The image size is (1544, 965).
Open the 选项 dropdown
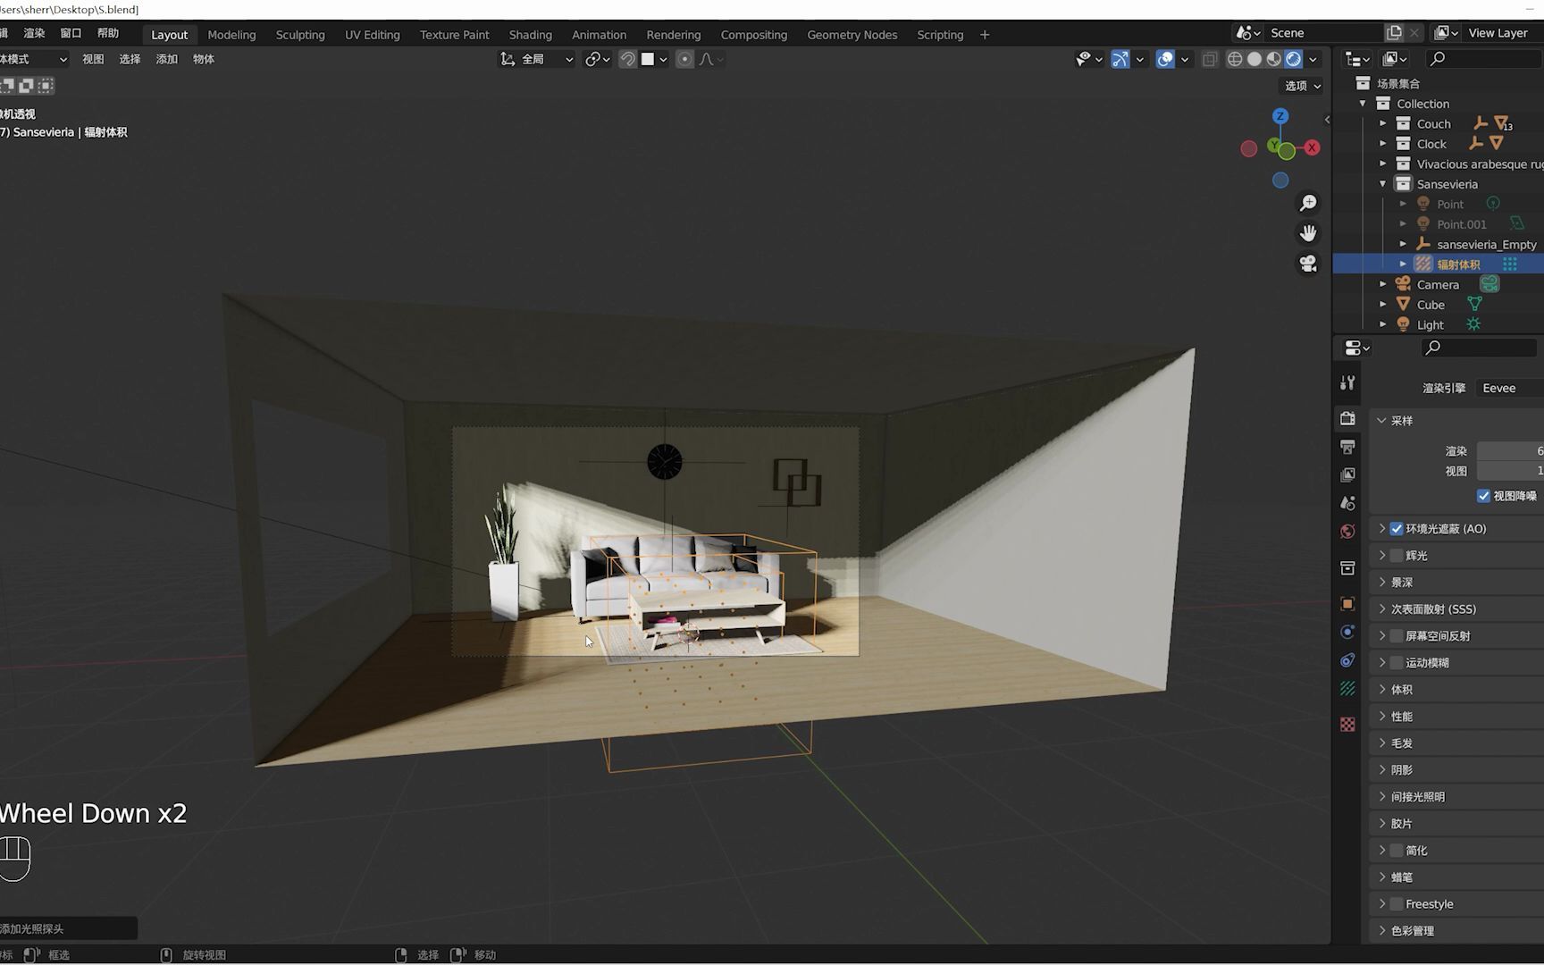coord(1303,86)
